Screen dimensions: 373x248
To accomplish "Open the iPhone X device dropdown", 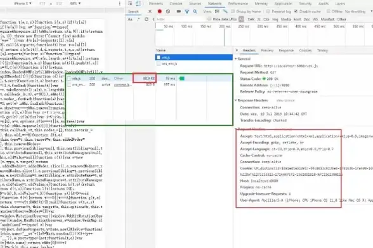I will pos(23,4).
